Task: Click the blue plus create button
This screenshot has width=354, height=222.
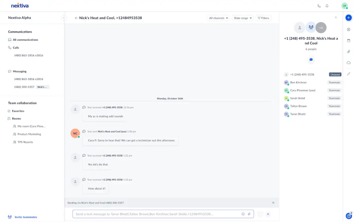Action: pyautogui.click(x=349, y=17)
